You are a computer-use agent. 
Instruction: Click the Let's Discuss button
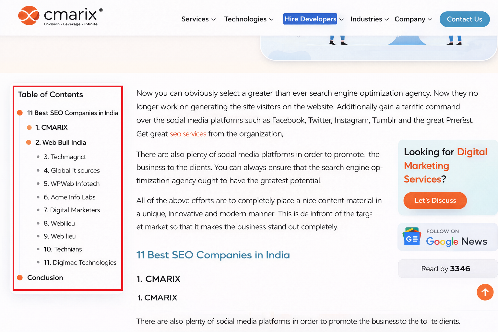[x=435, y=200]
